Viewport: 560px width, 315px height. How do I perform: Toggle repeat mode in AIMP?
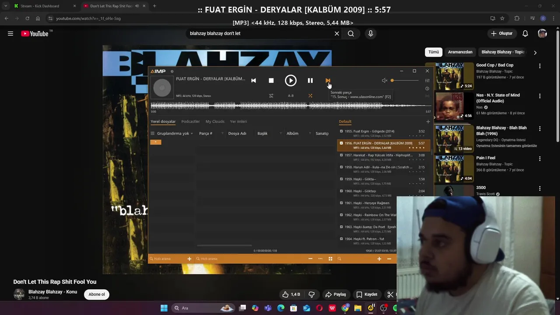coord(271,96)
